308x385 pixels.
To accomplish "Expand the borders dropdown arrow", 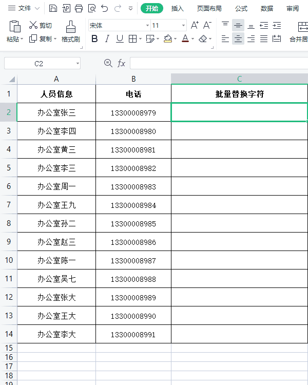I will pos(140,39).
